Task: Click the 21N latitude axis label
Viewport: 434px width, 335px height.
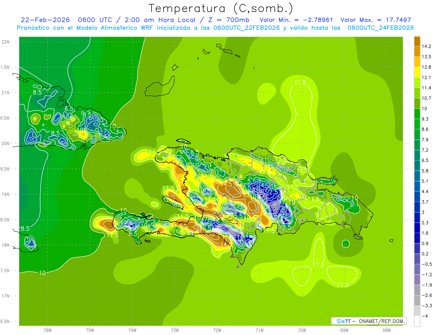Action: coord(5,93)
